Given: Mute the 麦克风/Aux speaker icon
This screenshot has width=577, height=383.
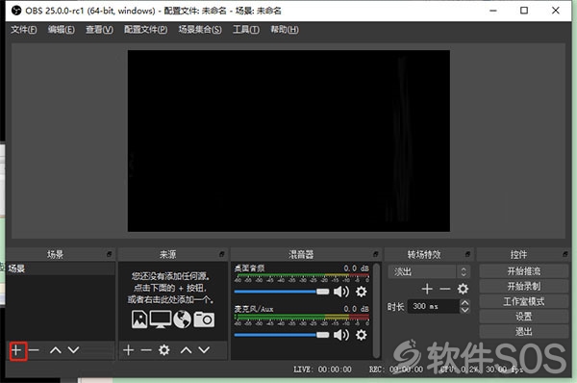Looking at the screenshot, I should tap(341, 335).
